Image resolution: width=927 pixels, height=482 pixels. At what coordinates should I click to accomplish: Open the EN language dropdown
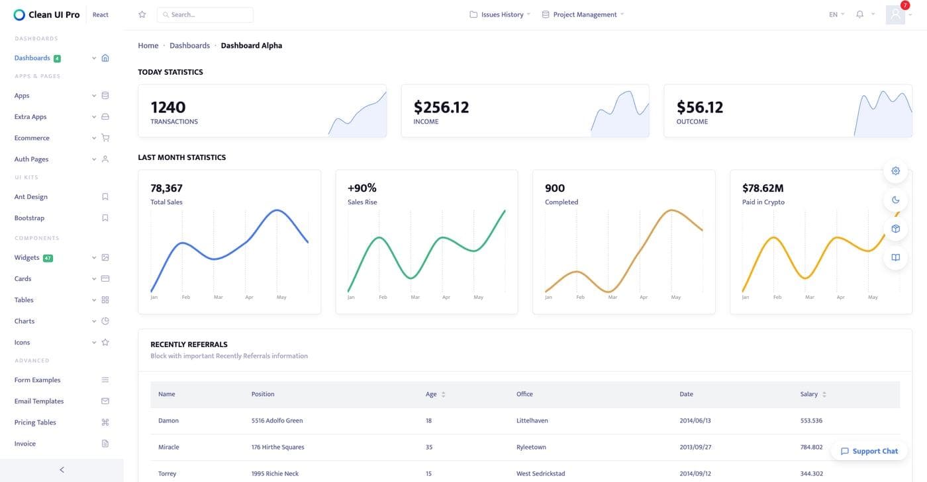[836, 15]
